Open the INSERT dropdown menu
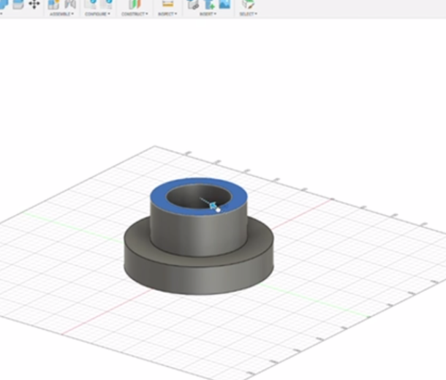 coord(208,14)
